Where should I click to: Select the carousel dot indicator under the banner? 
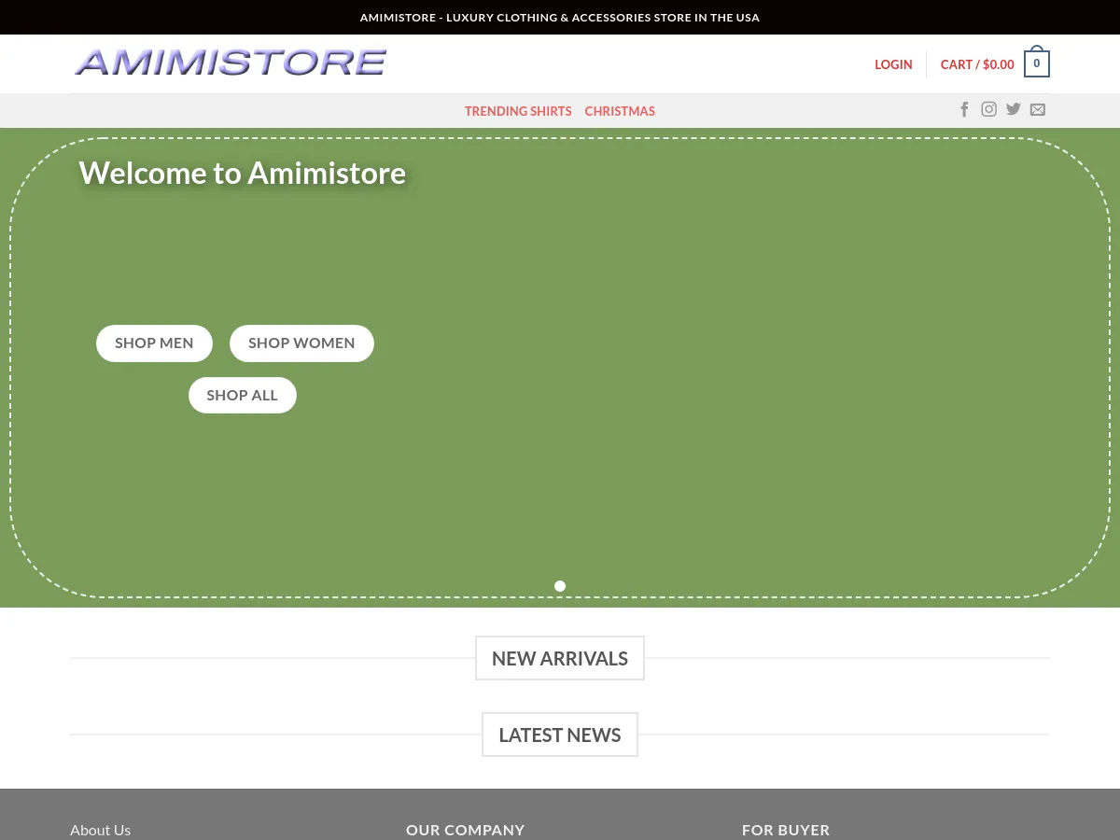(x=560, y=586)
